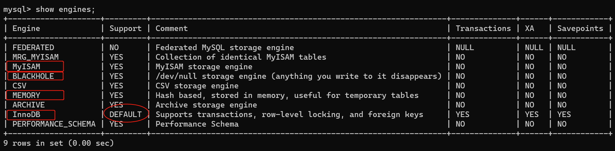Click the MyISAM engine name in red box

(x=26, y=67)
